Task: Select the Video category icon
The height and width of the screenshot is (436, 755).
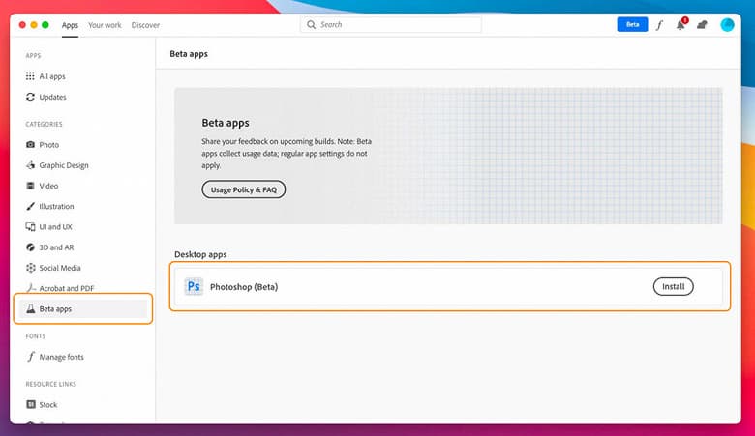Action: coord(31,186)
